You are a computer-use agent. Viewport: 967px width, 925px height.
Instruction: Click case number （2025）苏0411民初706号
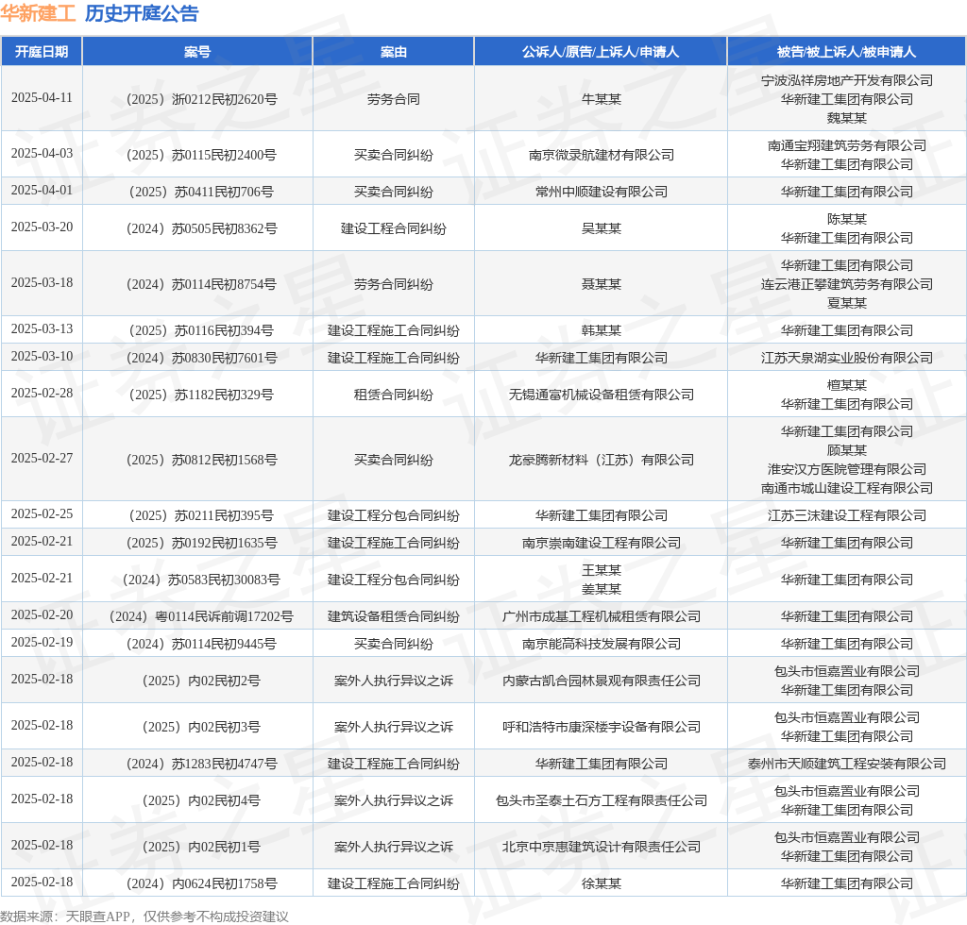click(198, 192)
